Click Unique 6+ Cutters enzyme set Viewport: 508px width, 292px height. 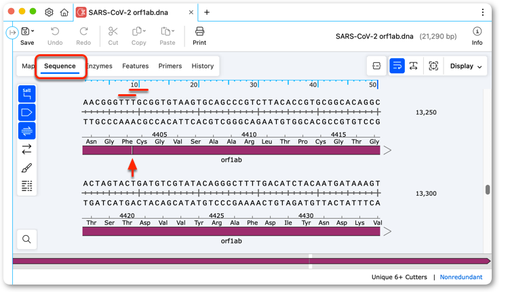(399, 277)
